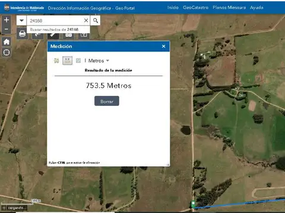Click the select-by-cursor tool icon

pos(37,35)
